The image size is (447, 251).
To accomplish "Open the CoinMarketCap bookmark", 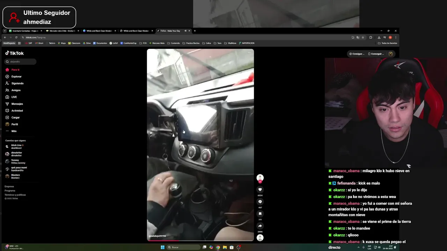I will 129,43.
